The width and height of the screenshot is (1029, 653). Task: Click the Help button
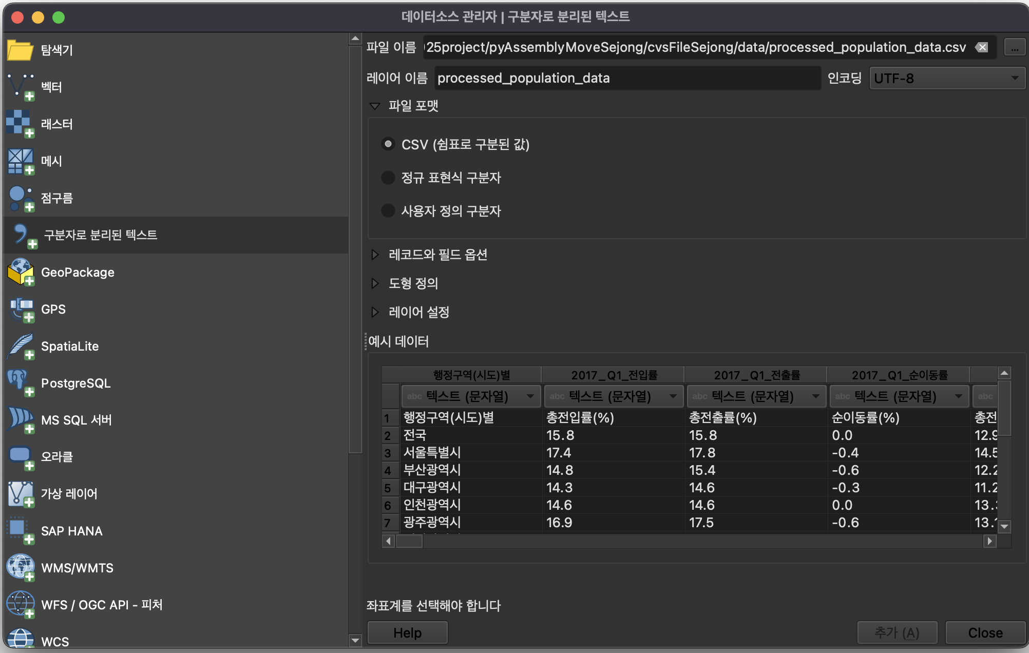point(407,632)
